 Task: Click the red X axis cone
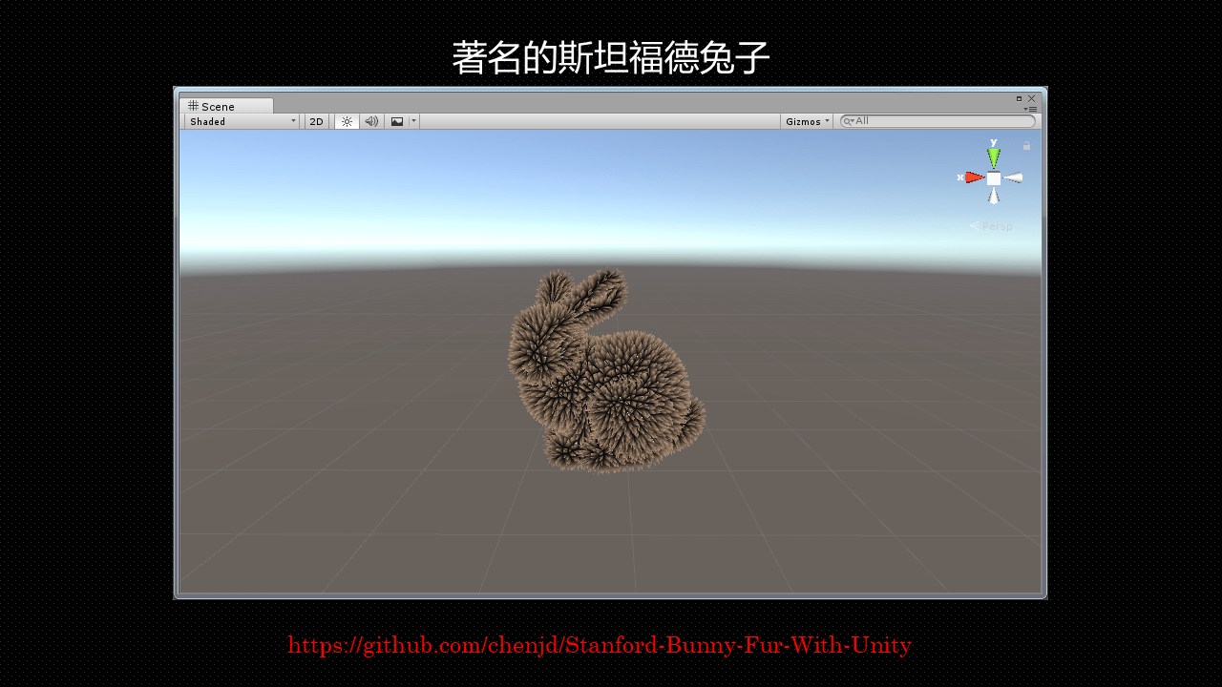974,177
